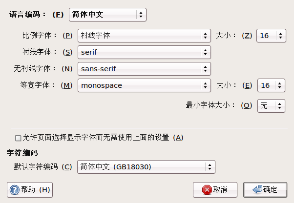Viewport: 294px width, 203px height.
Task: Click the 允许页面选择显示字体 label text
Action: coord(103,138)
